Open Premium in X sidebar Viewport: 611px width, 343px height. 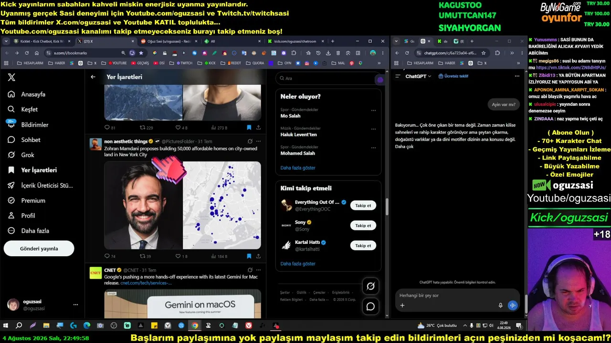27,201
